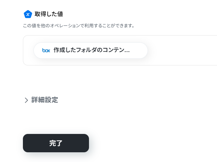Click the 完了 button

[x=56, y=143]
